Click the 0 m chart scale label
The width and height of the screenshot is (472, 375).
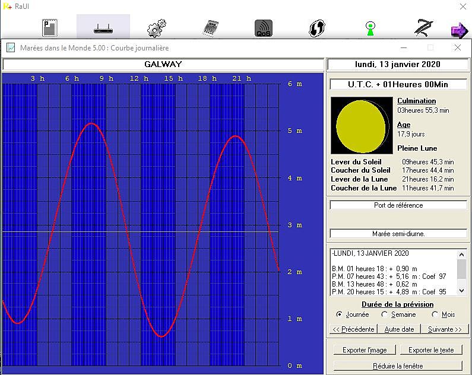coord(294,366)
